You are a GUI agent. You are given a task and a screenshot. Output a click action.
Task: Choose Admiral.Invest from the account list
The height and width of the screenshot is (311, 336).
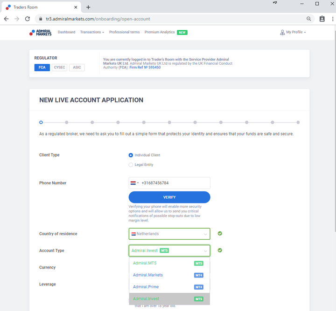coord(169,299)
